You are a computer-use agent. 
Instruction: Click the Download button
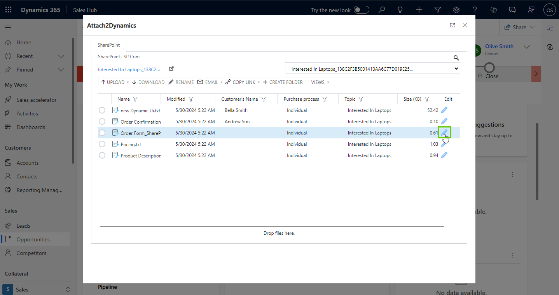[148, 82]
